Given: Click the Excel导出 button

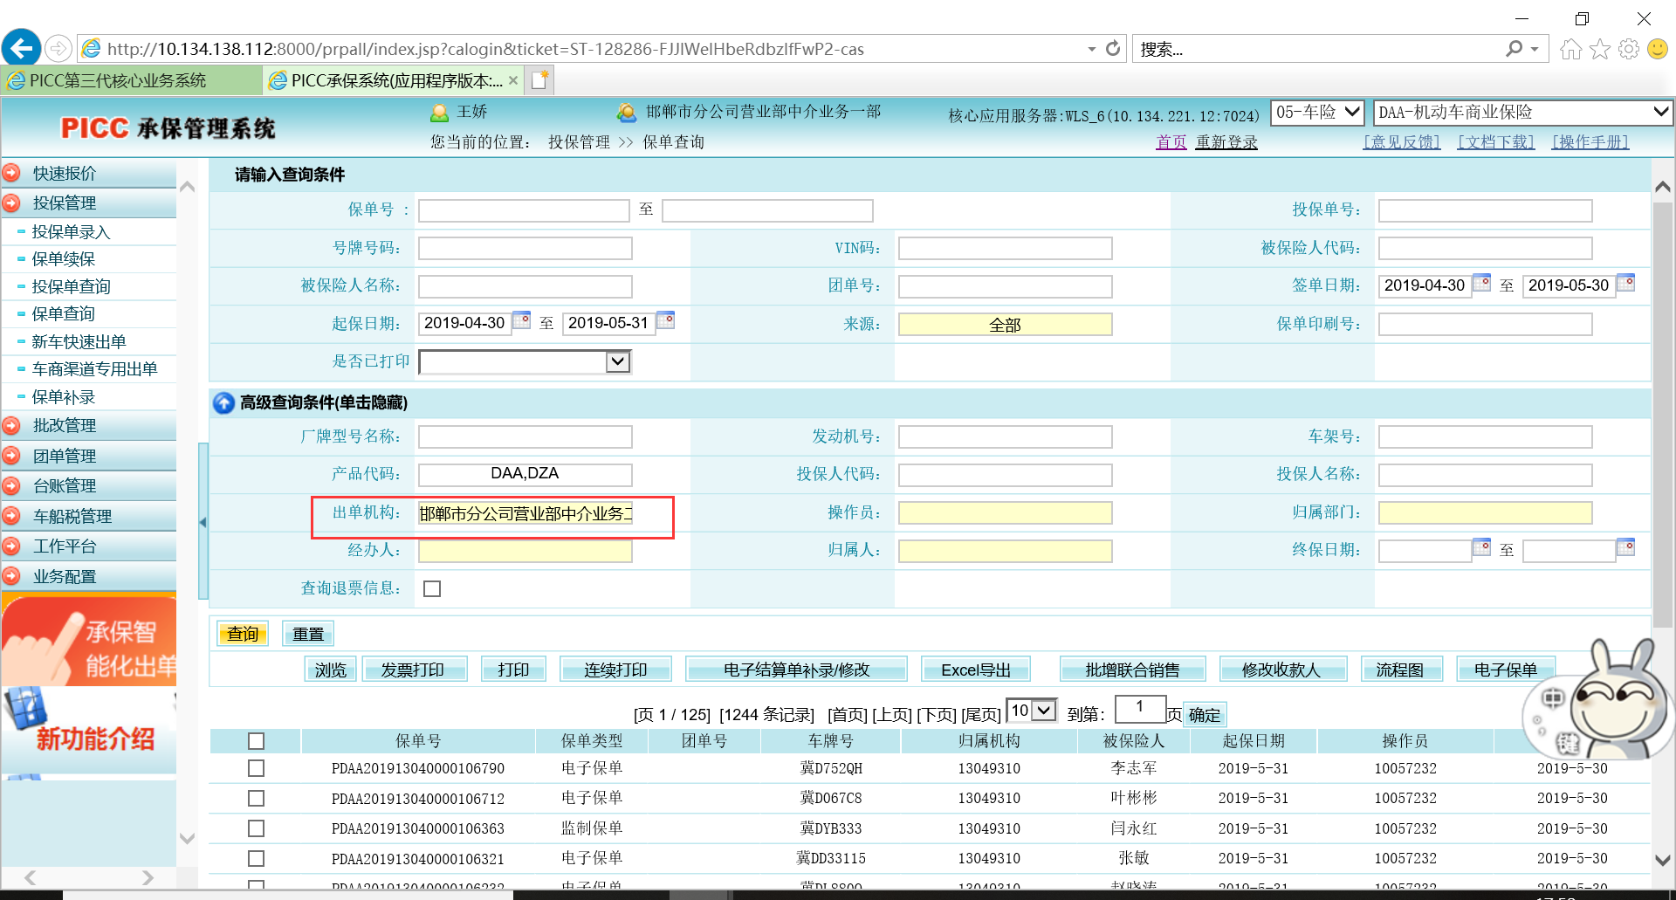Looking at the screenshot, I should click(975, 670).
